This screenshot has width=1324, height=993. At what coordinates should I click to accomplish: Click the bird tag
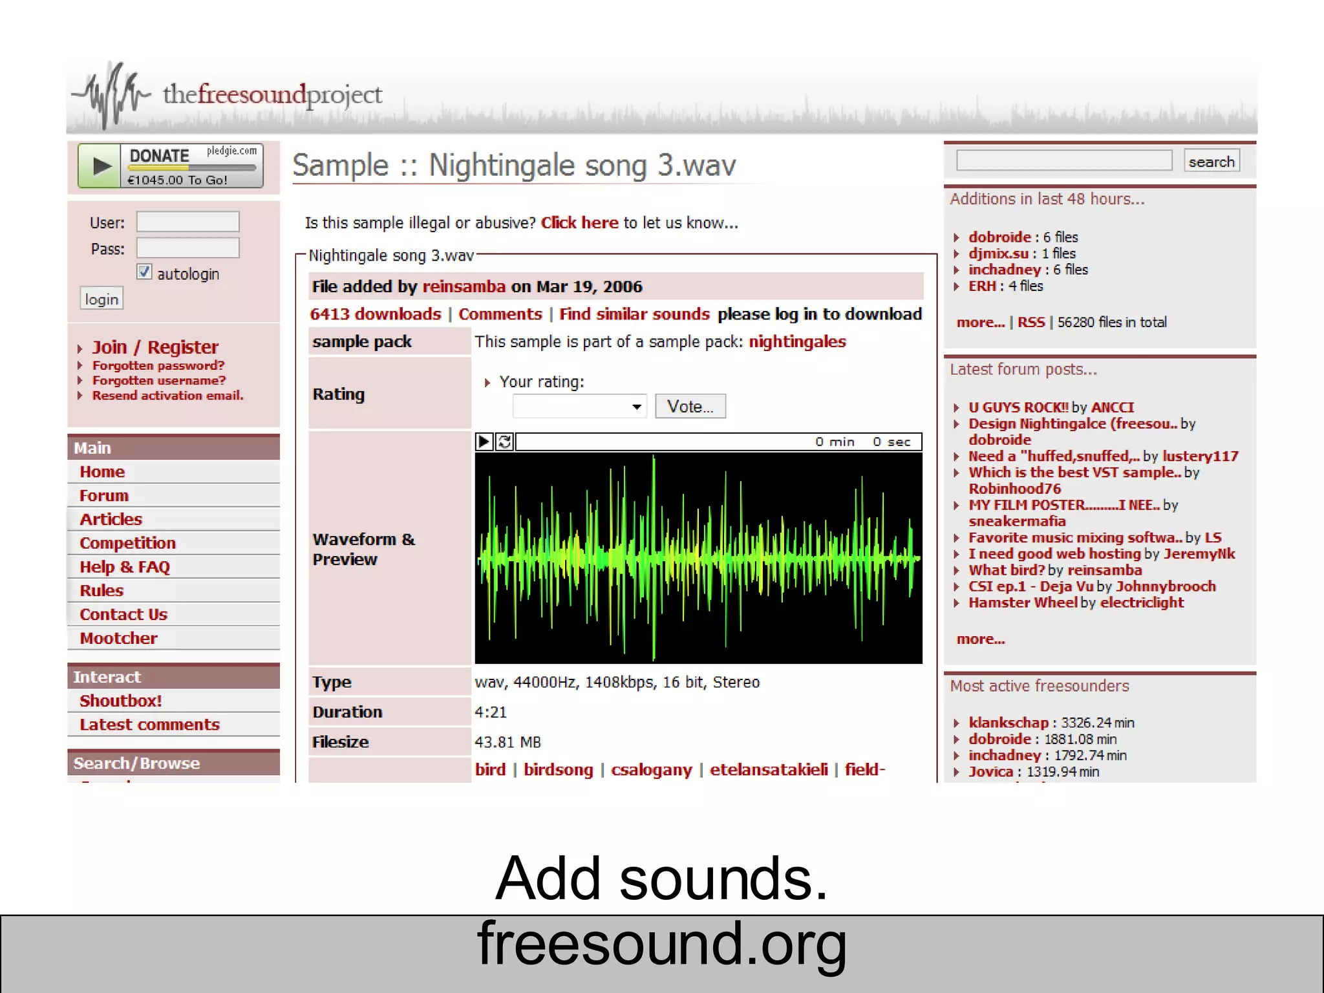click(490, 769)
